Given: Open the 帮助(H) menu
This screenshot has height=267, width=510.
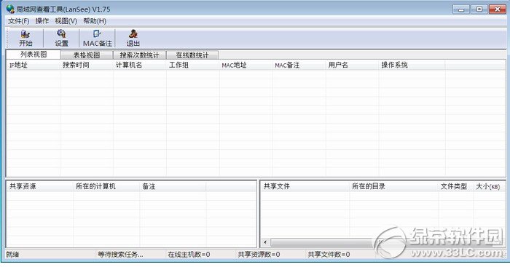Looking at the screenshot, I should (95, 21).
